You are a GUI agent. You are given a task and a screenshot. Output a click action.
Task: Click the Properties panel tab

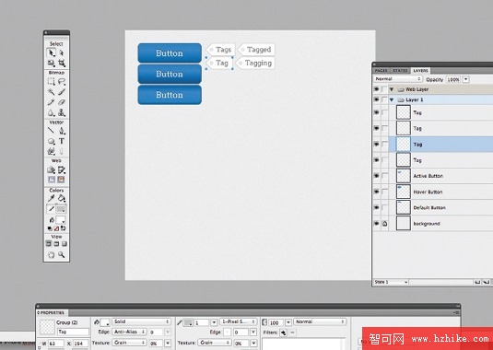click(x=52, y=312)
